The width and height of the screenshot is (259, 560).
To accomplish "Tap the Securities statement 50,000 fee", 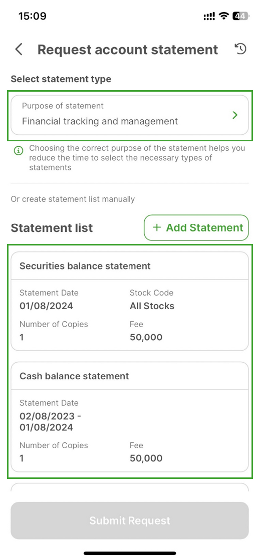I will click(x=146, y=337).
